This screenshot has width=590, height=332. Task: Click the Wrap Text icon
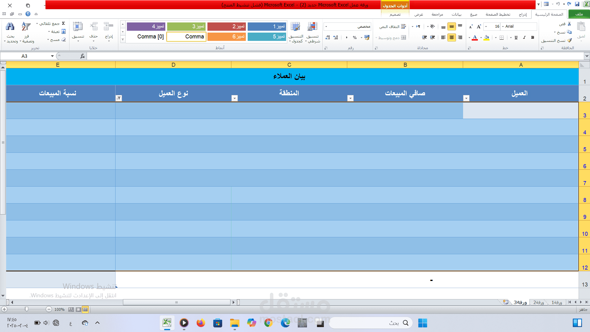(x=403, y=26)
